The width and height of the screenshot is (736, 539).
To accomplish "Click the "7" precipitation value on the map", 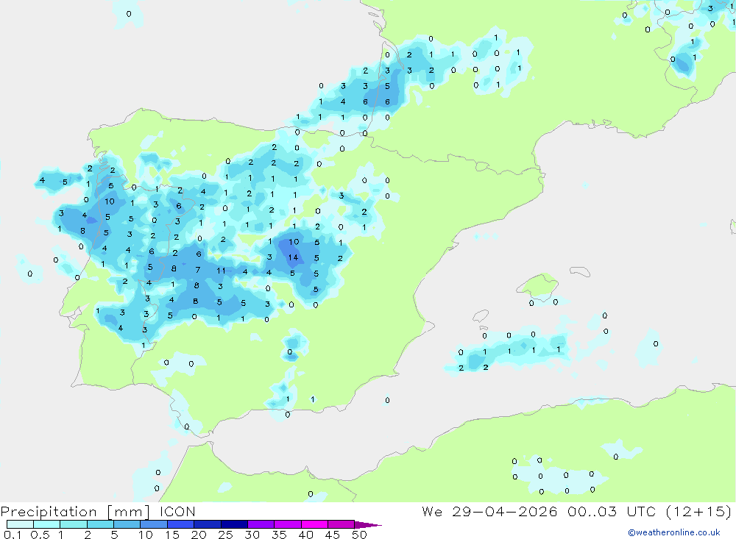I will pos(198,270).
